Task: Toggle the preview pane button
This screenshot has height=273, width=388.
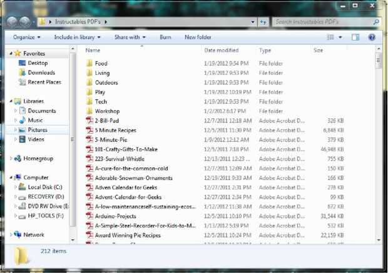Action: click(355, 37)
